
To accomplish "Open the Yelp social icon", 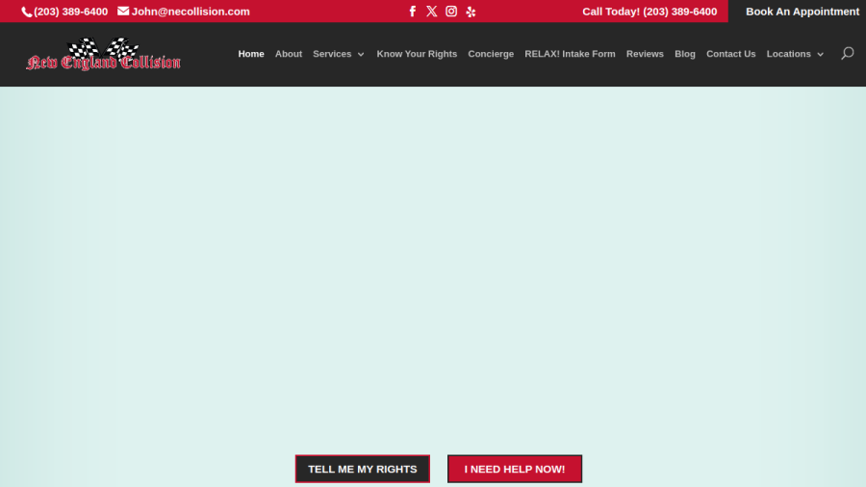I will pyautogui.click(x=471, y=12).
